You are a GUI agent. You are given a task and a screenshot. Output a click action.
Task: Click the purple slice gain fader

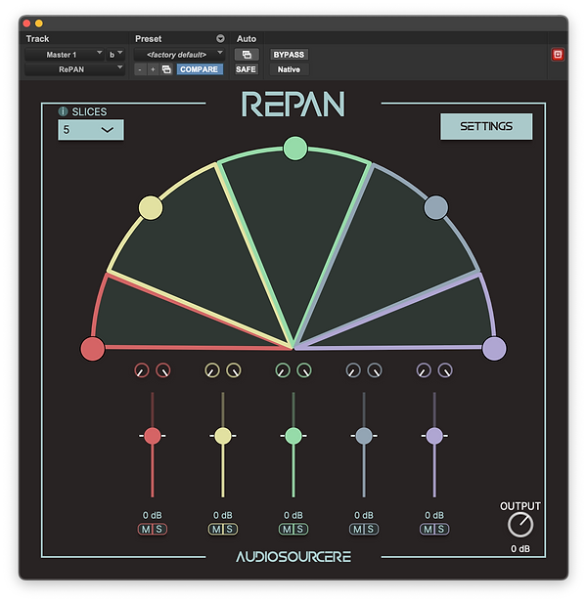(x=434, y=436)
